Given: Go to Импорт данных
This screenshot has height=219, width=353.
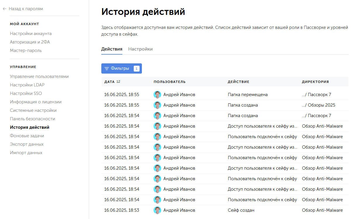Looking at the screenshot, I should [x=26, y=153].
